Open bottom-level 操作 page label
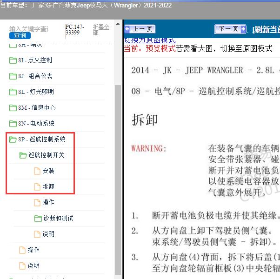 [33, 250]
